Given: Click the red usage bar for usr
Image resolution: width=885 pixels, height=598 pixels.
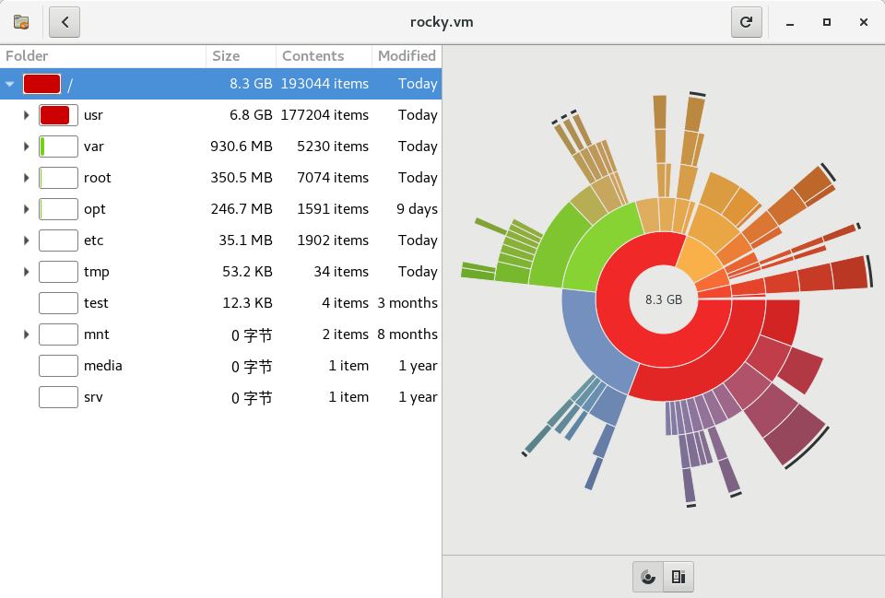Looking at the screenshot, I should 57,115.
